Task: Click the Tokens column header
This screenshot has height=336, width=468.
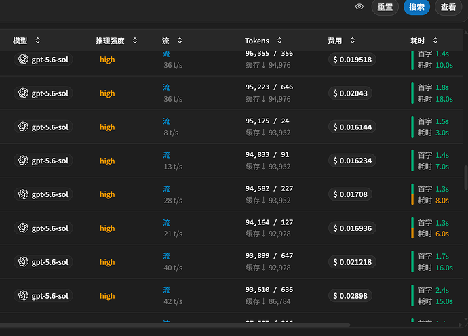Action: [257, 41]
